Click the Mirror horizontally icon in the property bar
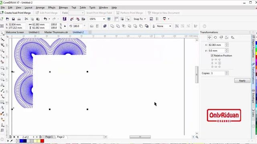 pos(92,26)
